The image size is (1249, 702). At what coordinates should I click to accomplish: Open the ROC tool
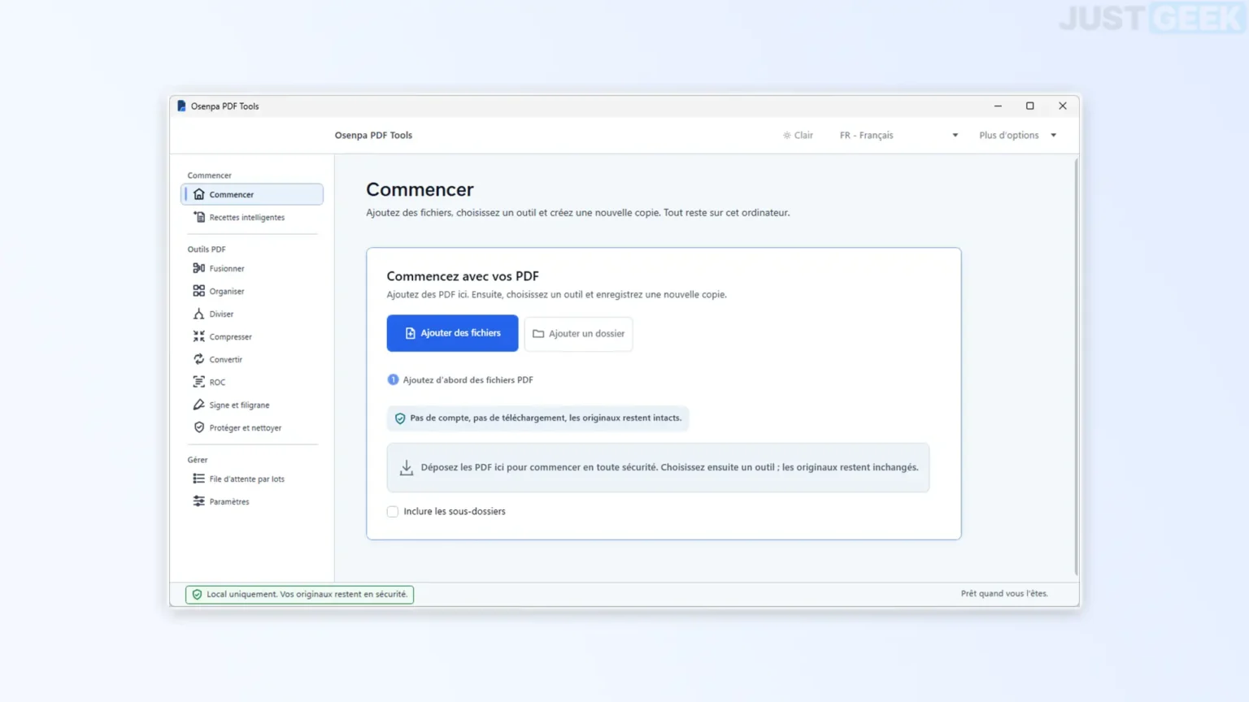[252, 382]
